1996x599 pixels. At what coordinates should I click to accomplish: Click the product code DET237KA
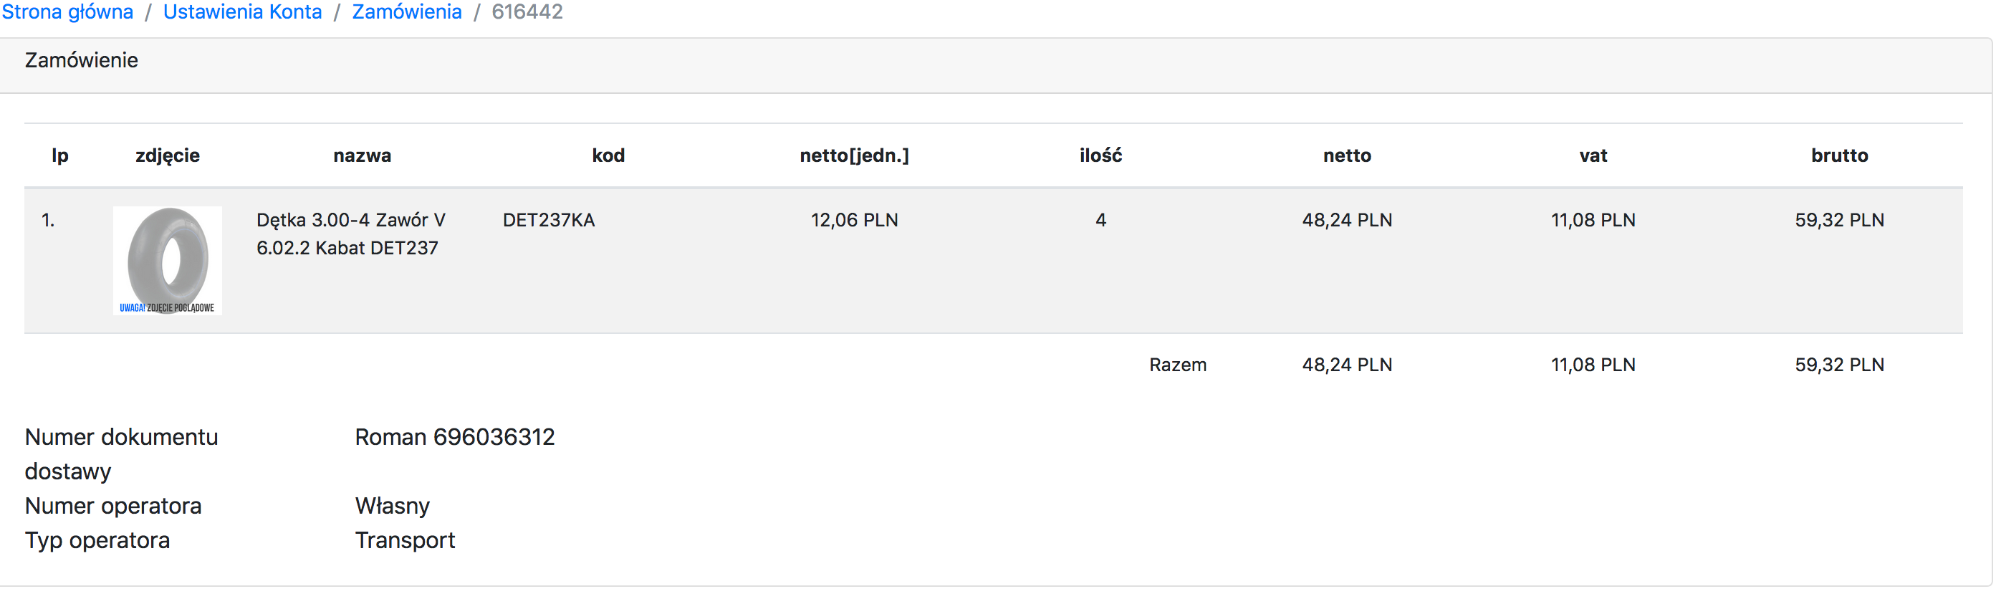(x=549, y=220)
